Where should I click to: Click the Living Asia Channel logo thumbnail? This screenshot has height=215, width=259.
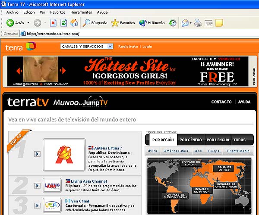[x=52, y=185]
